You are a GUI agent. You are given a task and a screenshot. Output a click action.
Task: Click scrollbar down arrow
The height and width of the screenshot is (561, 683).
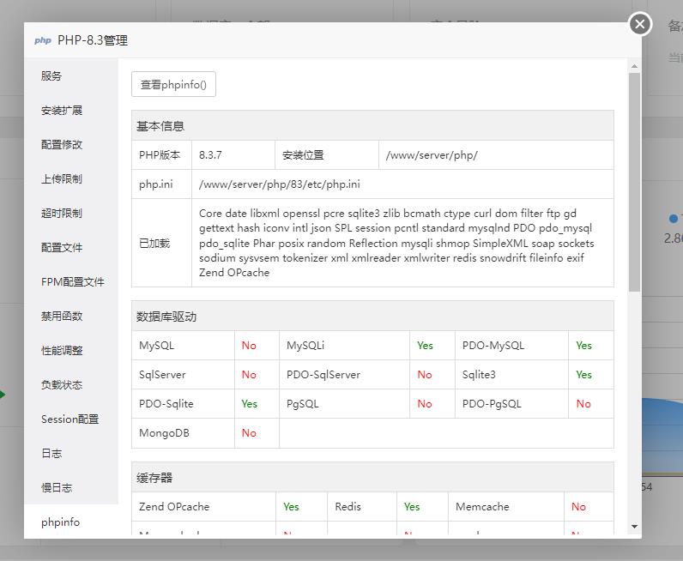pos(634,527)
